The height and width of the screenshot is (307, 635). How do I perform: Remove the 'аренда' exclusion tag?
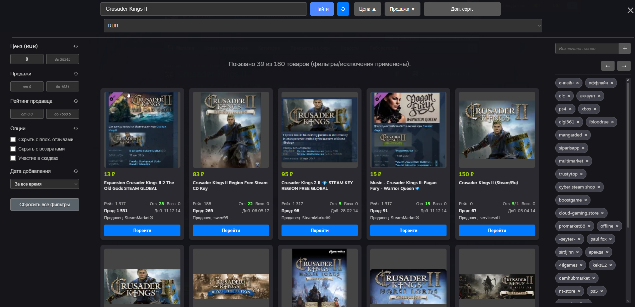click(607, 252)
